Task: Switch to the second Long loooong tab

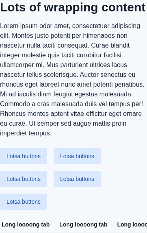Action: pyautogui.click(x=83, y=224)
